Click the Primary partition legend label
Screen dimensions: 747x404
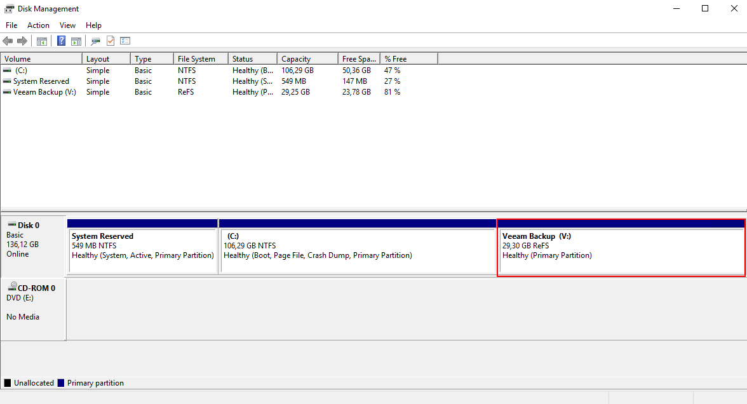point(94,382)
